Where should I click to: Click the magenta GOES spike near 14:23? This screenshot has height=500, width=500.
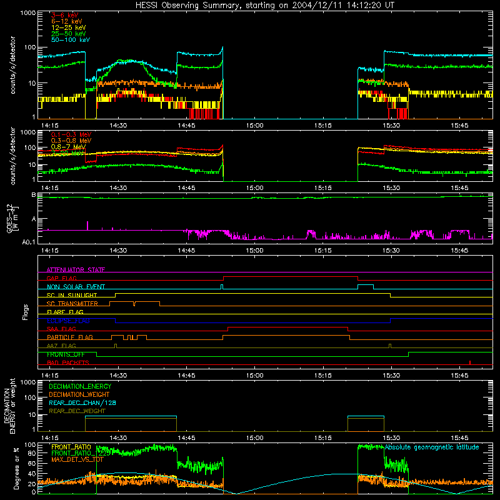(87, 226)
